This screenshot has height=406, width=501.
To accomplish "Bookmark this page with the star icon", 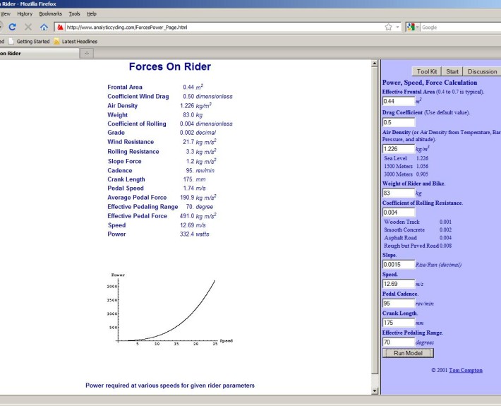I will (388, 27).
